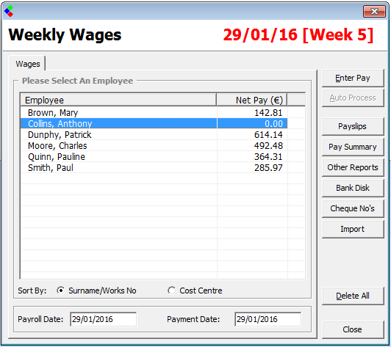Close the Weekly Wages window
Screen dimensions: 391x347
pyautogui.click(x=374, y=11)
